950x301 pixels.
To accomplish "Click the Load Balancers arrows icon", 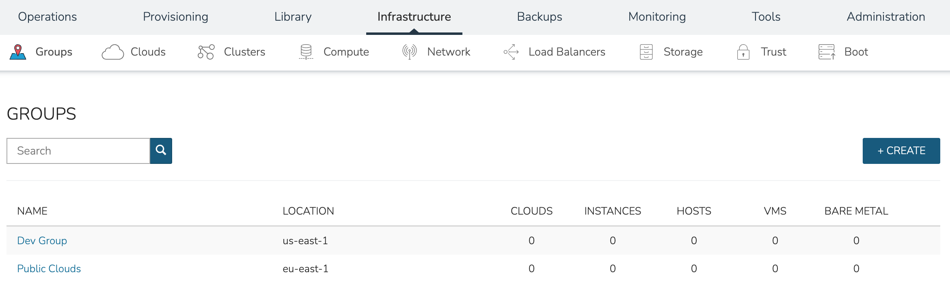I will coord(511,52).
